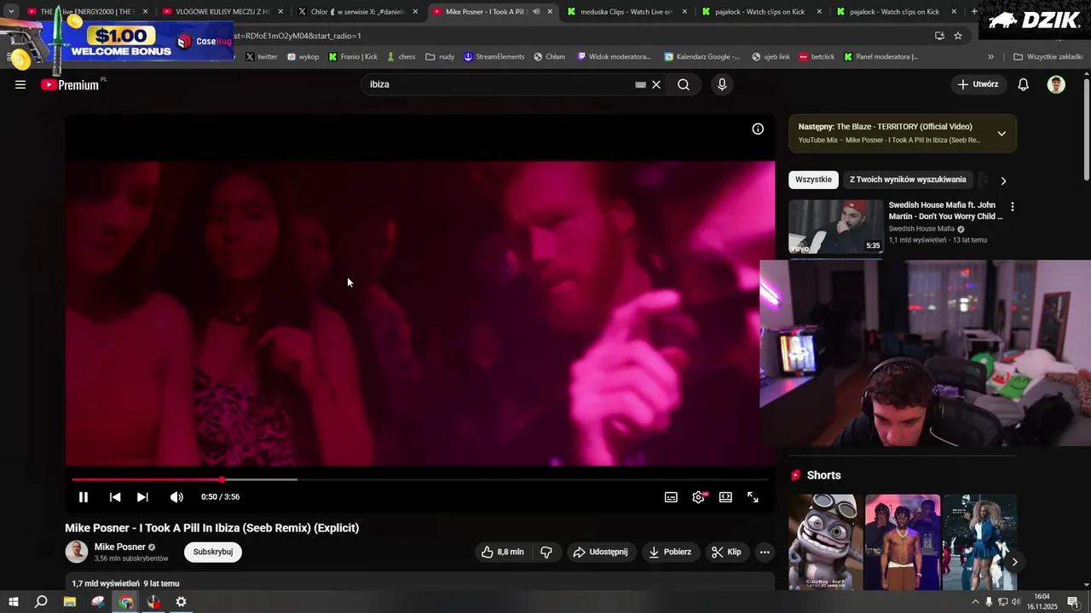Open the taskbar volume control

pos(1016,602)
